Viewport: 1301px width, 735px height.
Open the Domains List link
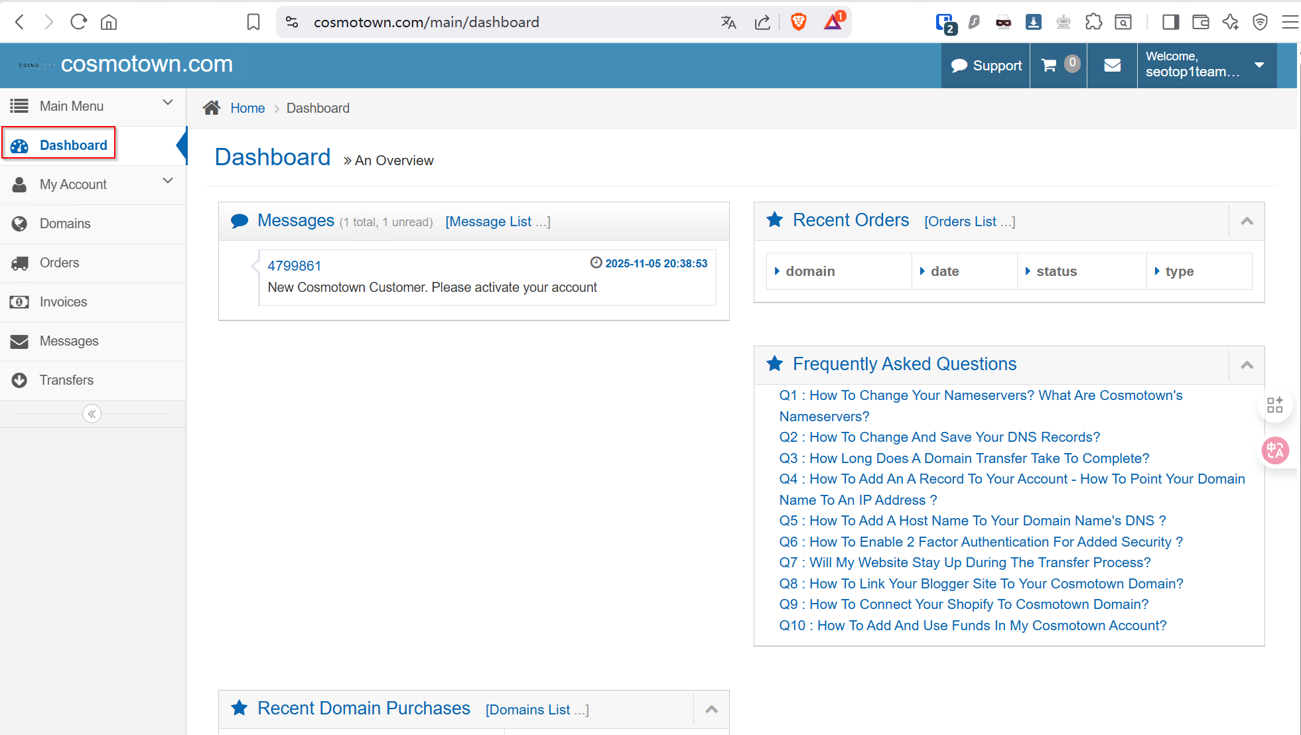[537, 710]
